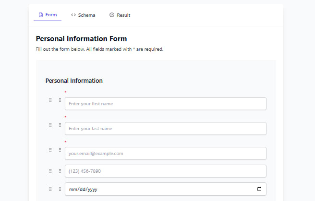Select the (123) 456-7890 phone field
This screenshot has width=315, height=201.
pos(166,171)
